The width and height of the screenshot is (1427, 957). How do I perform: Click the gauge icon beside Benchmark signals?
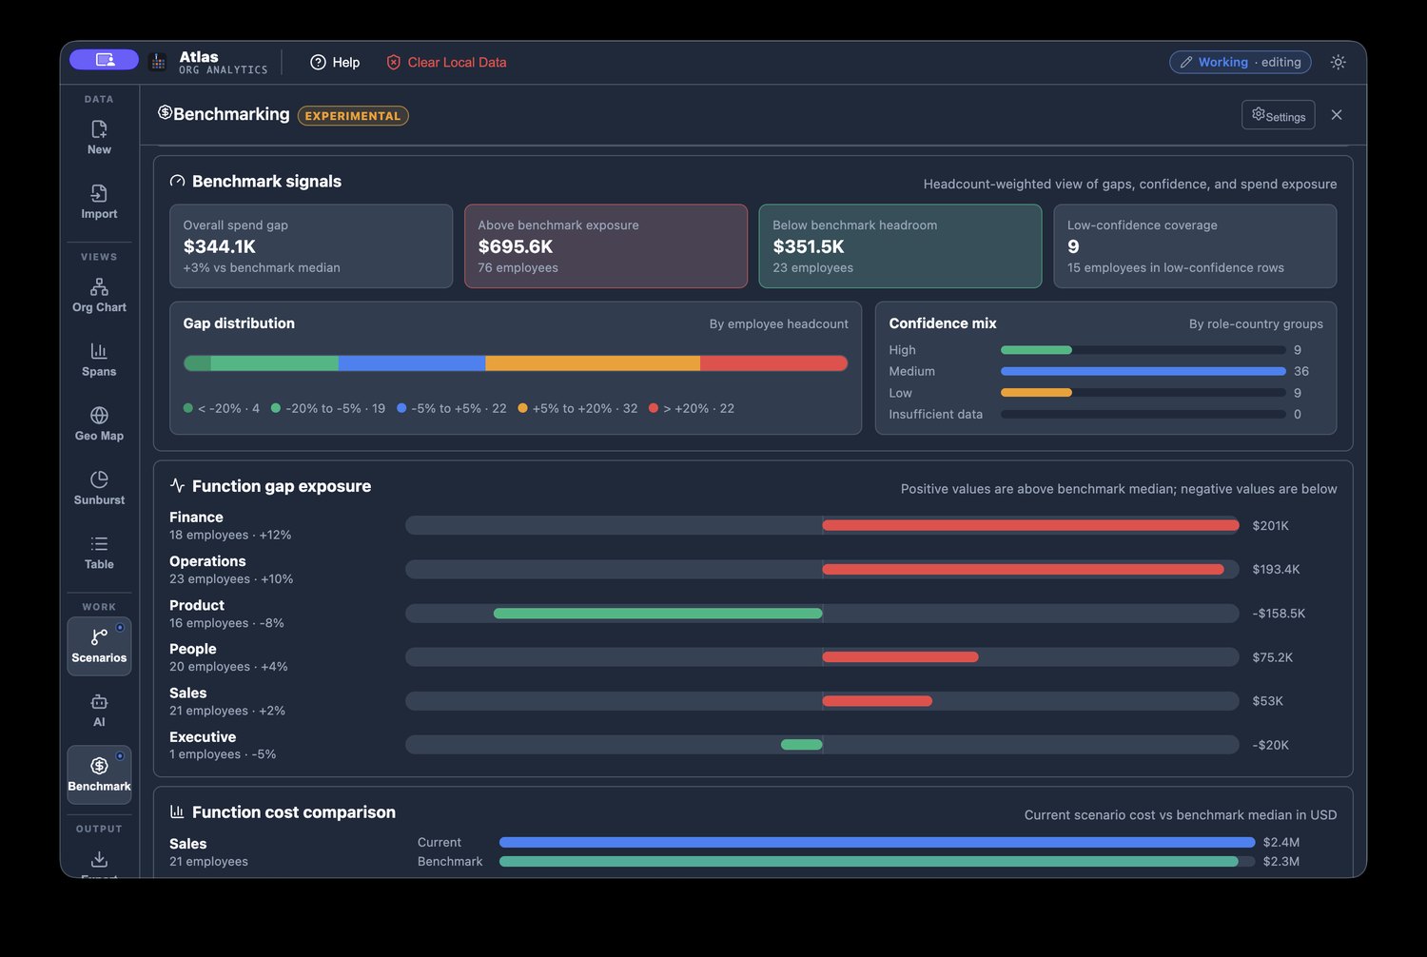pos(177,181)
